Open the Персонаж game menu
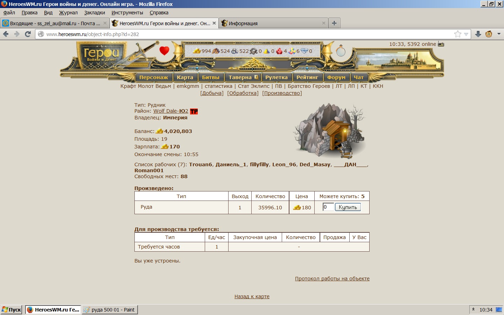The height and width of the screenshot is (315, 504). [154, 77]
